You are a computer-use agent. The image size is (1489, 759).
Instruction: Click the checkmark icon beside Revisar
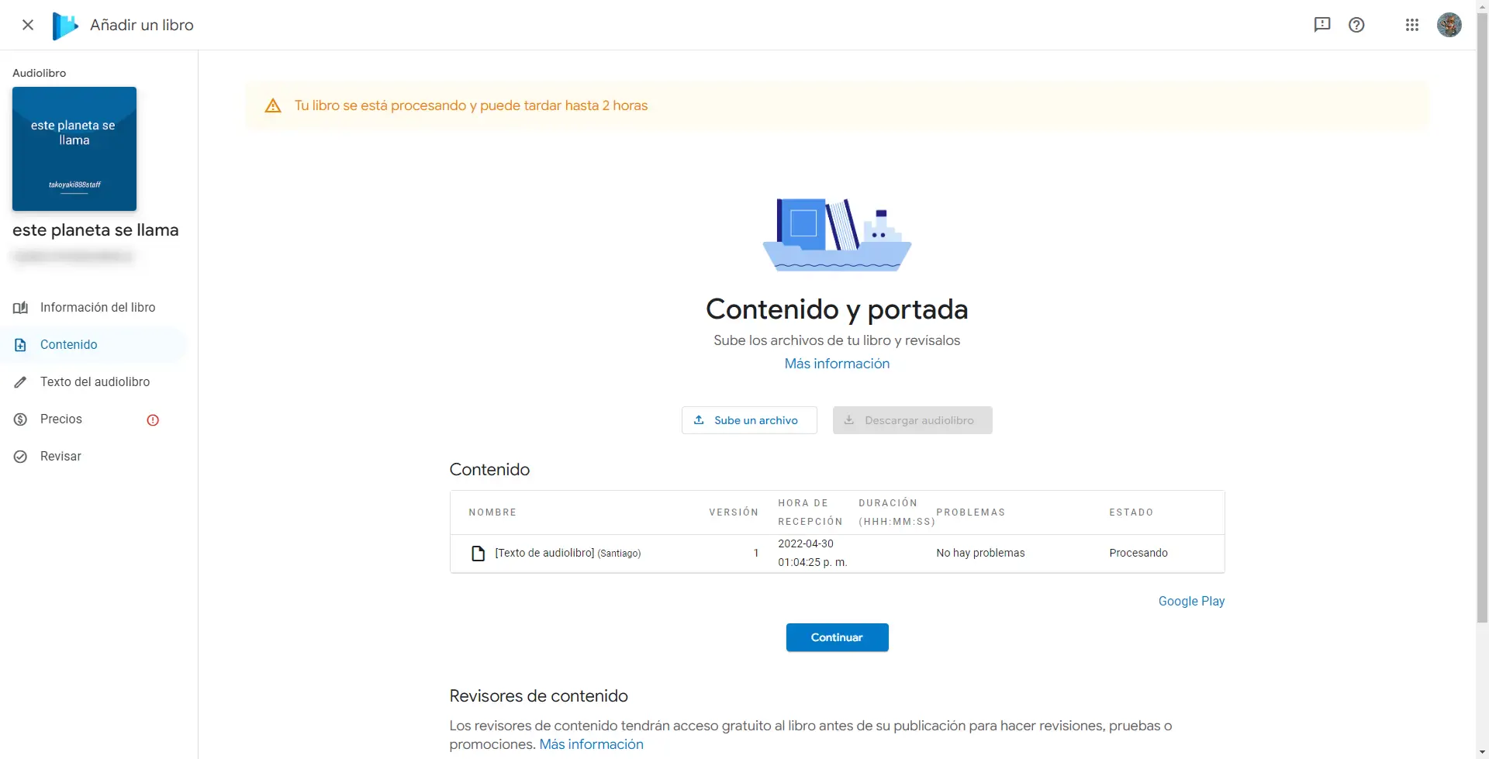pos(21,456)
